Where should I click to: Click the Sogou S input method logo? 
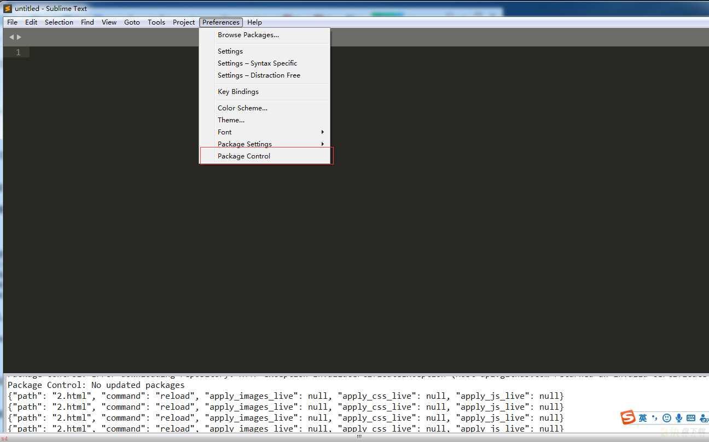click(x=629, y=417)
